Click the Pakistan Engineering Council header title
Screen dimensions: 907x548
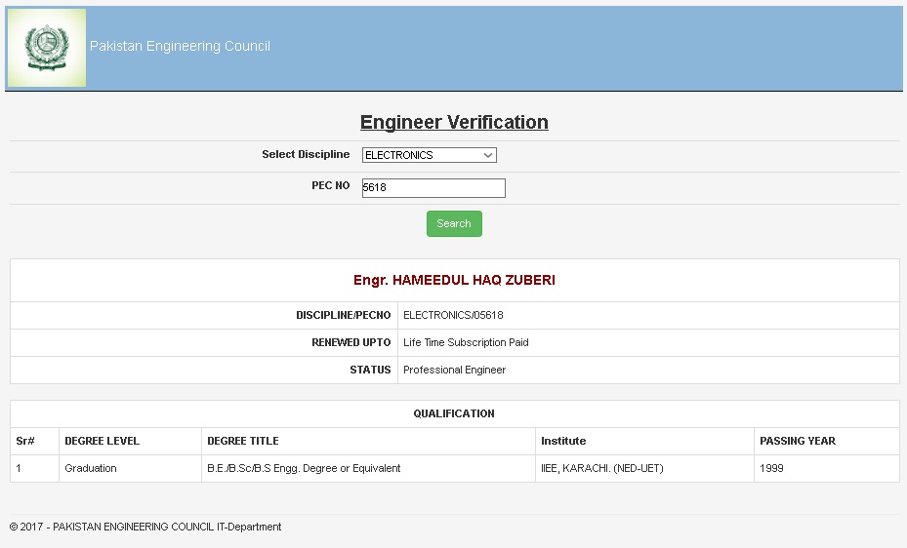[x=180, y=47]
